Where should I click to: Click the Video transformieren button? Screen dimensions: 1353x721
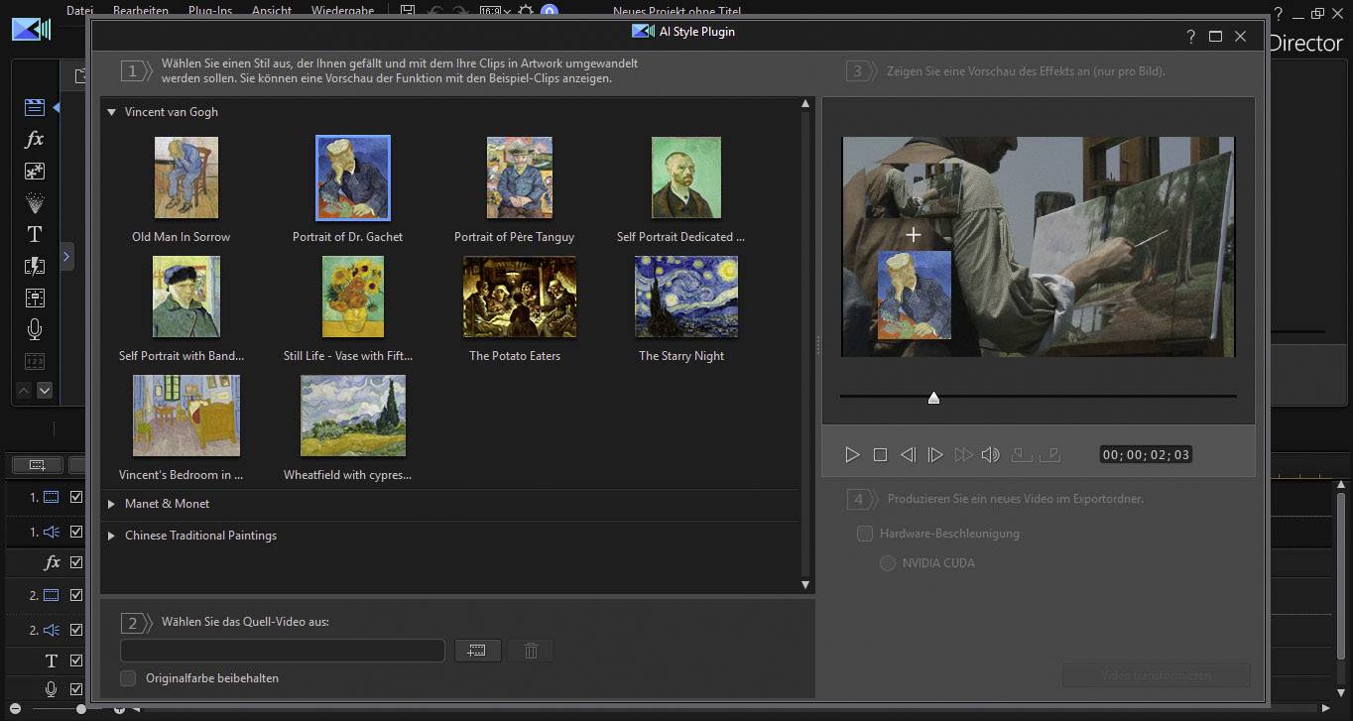1155,674
